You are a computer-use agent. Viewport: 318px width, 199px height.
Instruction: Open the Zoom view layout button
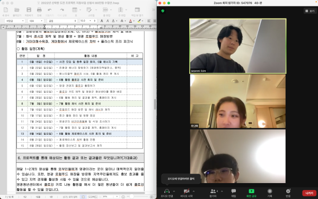(310, 11)
